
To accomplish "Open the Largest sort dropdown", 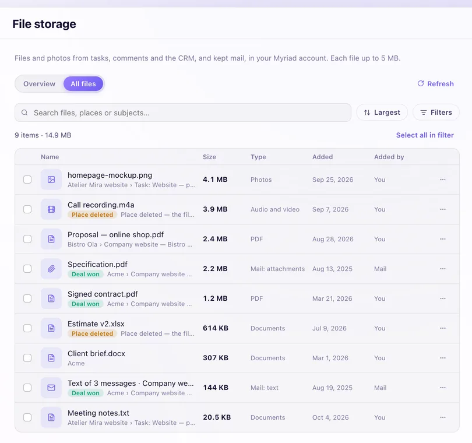I will pyautogui.click(x=382, y=112).
